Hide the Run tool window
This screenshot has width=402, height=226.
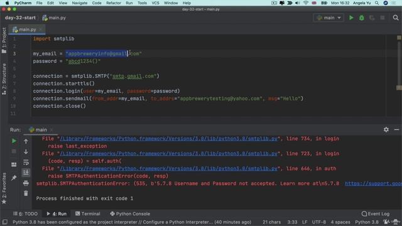pyautogui.click(x=396, y=130)
